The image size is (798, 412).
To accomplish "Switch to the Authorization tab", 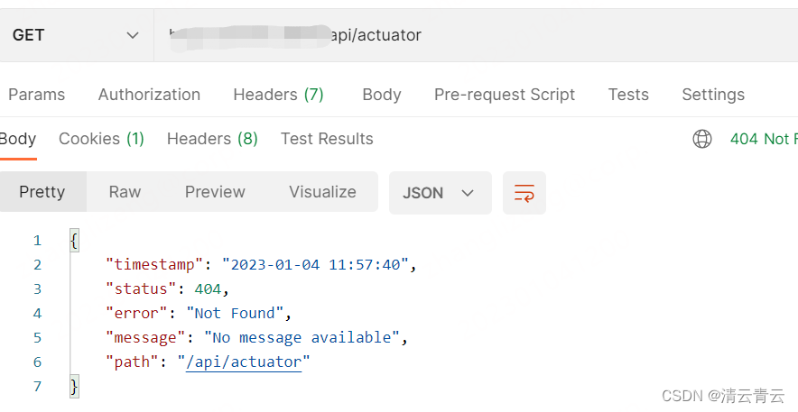I will point(149,95).
